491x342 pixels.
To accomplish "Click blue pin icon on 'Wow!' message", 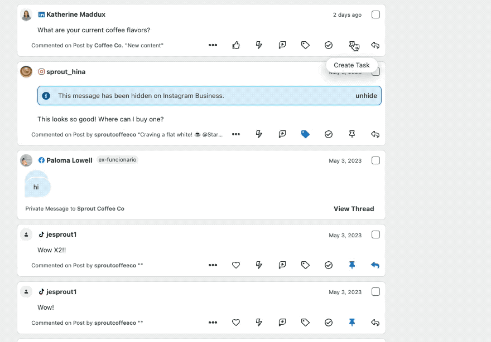I will tap(352, 323).
